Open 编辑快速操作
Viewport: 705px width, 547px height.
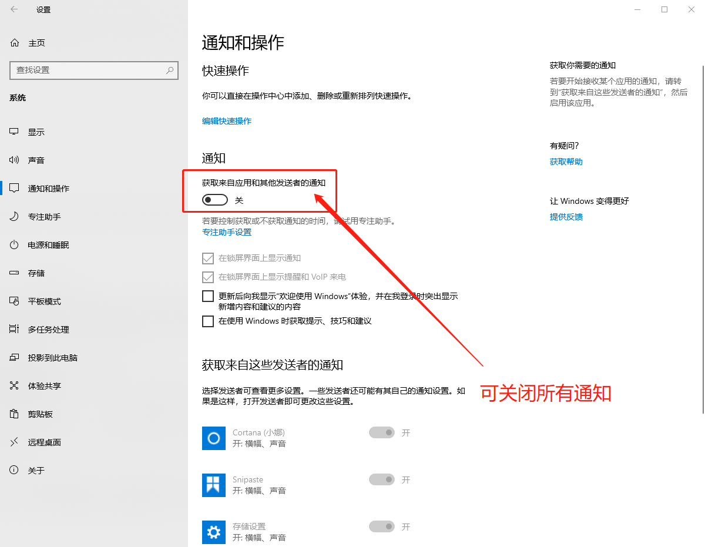(226, 121)
